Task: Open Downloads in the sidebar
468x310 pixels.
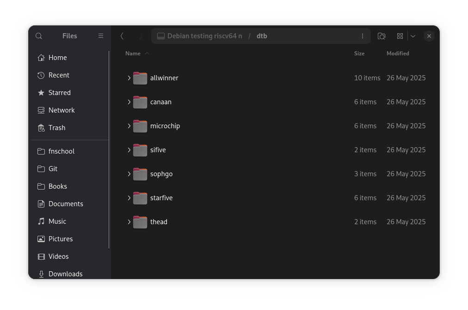Action: click(69, 274)
